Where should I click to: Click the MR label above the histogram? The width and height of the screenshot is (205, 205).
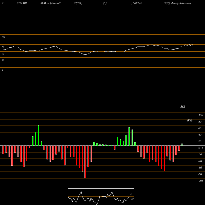pyautogui.click(x=183, y=107)
